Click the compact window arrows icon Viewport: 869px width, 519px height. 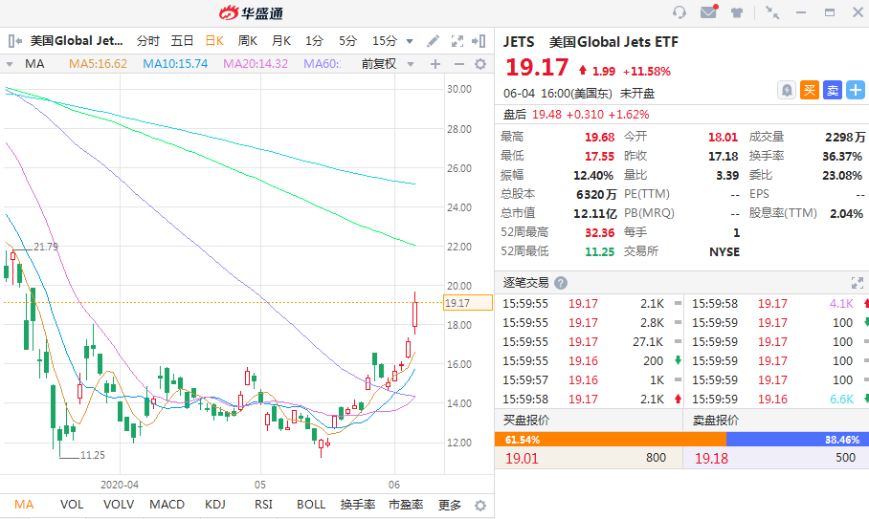coord(772,12)
